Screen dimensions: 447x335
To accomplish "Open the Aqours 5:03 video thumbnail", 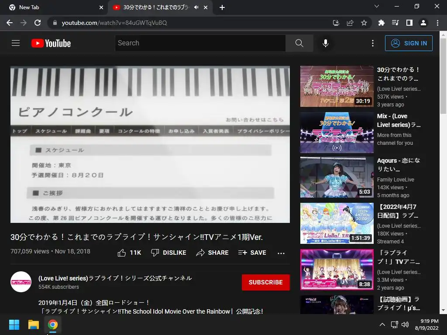I will click(x=337, y=177).
